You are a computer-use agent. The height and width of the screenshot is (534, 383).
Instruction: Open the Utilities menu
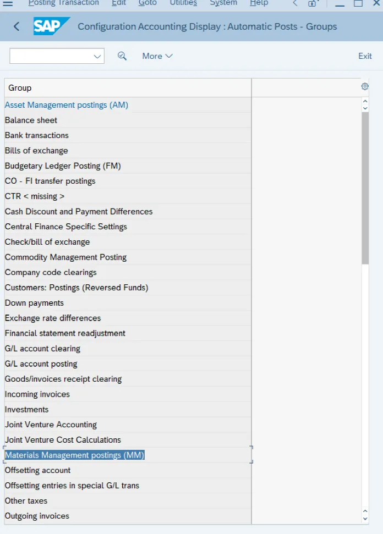point(183,3)
